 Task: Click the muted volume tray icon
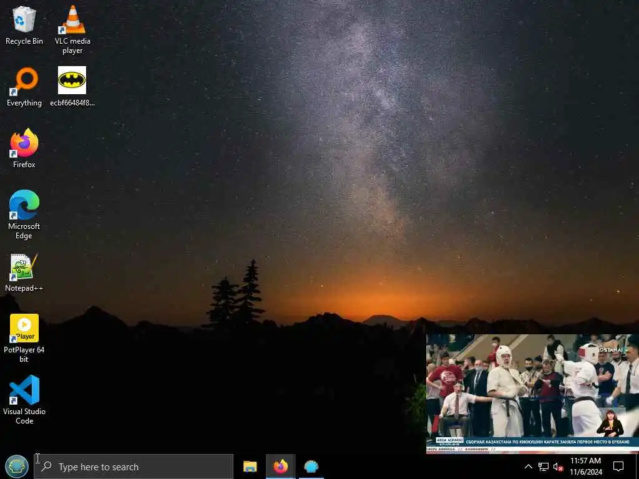pyautogui.click(x=559, y=467)
